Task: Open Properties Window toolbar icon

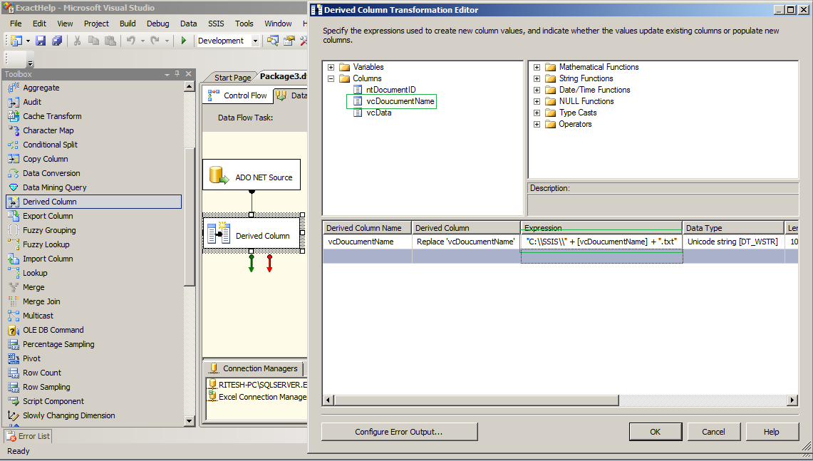Action: pyautogui.click(x=289, y=41)
